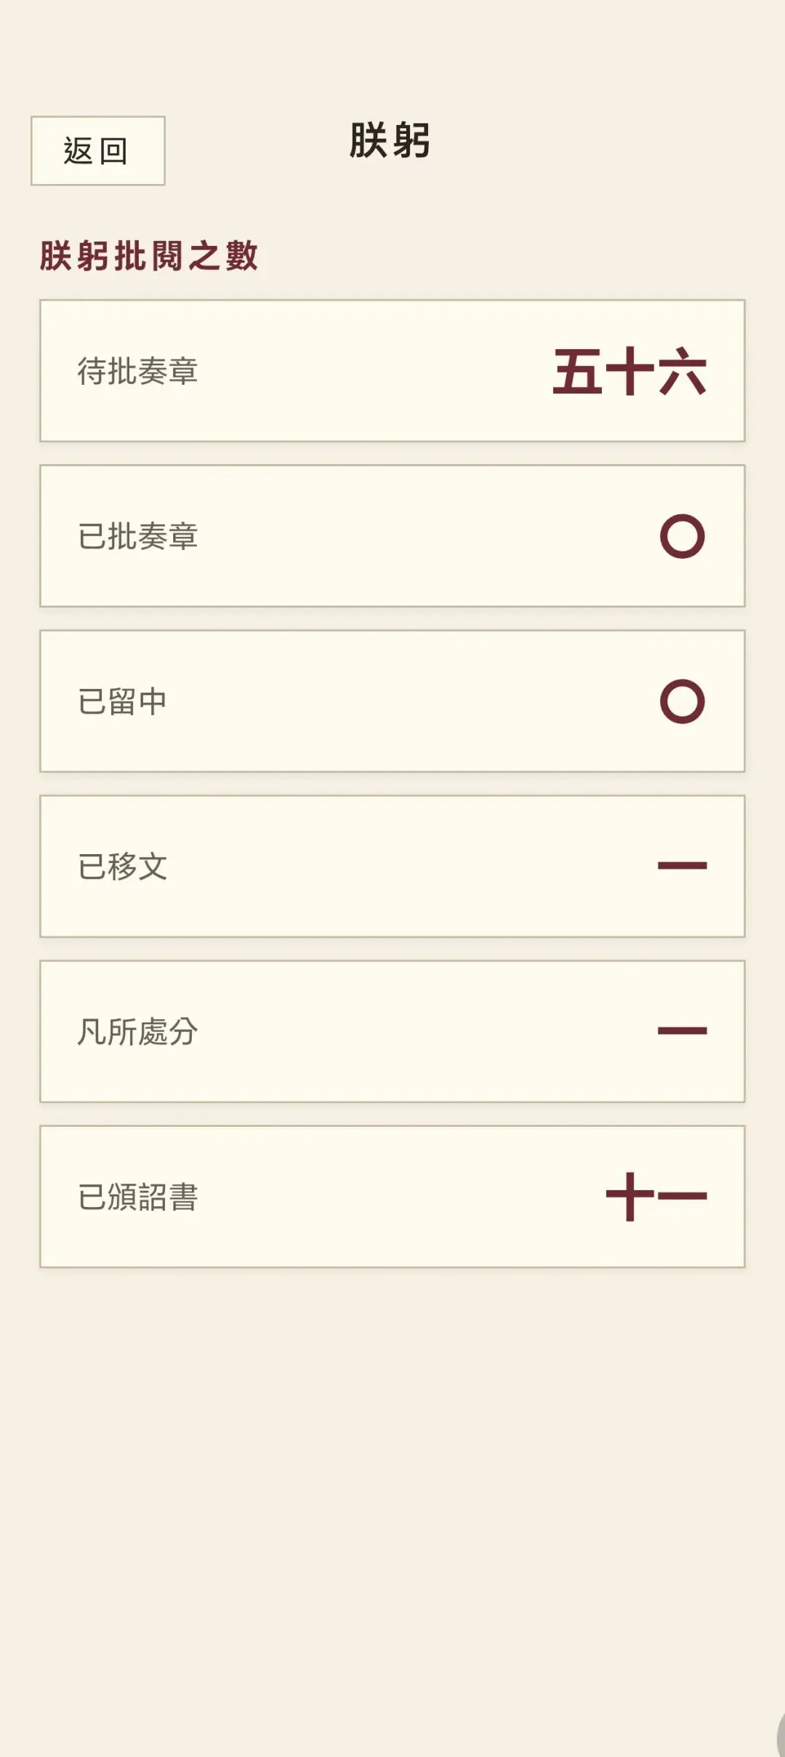The width and height of the screenshot is (785, 1757).
Task: Click the 十一 count for 已頒詔書
Action: (x=656, y=1196)
